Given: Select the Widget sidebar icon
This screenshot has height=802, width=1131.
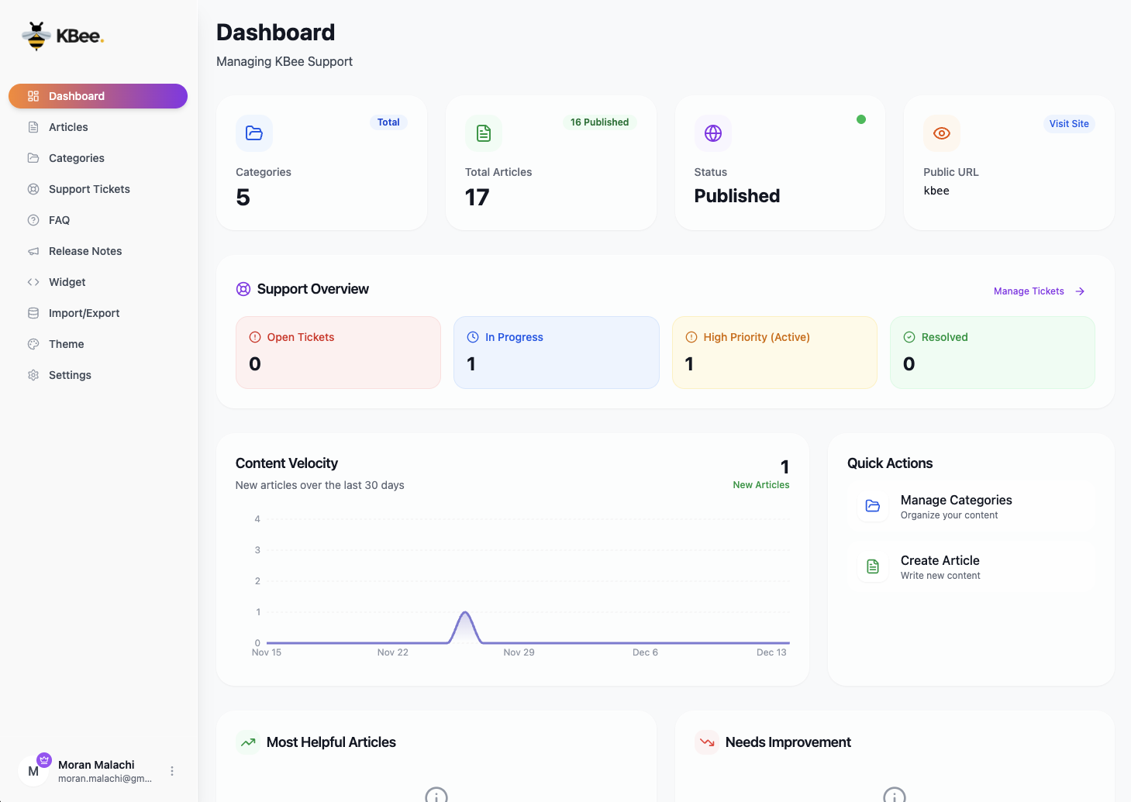Looking at the screenshot, I should 33,281.
